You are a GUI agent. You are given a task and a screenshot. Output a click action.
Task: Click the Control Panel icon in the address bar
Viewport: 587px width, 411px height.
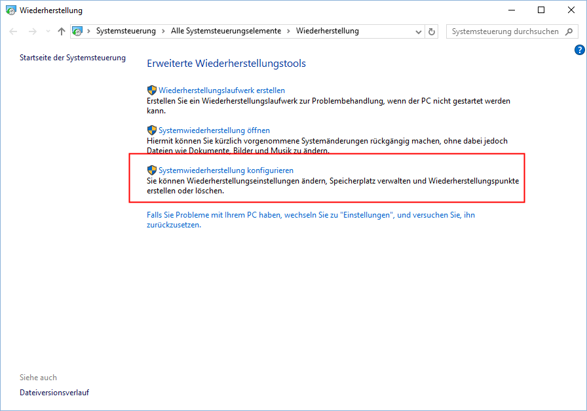pos(77,31)
